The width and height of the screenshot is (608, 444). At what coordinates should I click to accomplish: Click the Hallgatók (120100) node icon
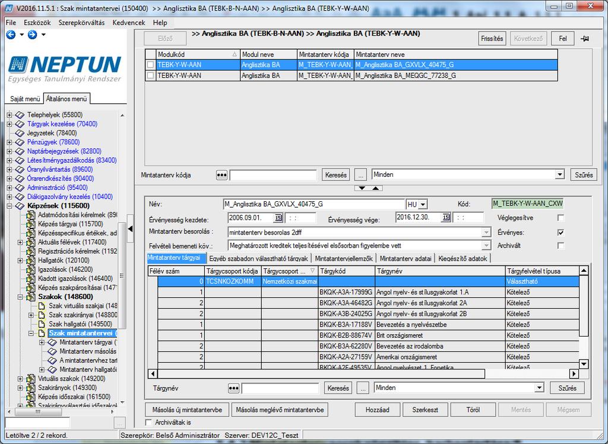pyautogui.click(x=31, y=261)
